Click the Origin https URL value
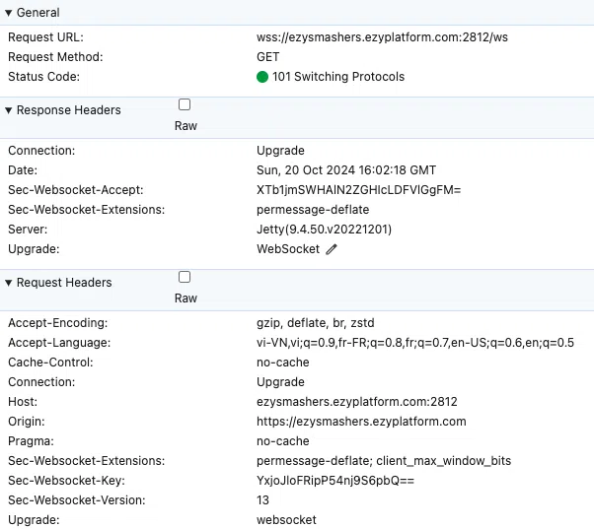 pos(361,422)
